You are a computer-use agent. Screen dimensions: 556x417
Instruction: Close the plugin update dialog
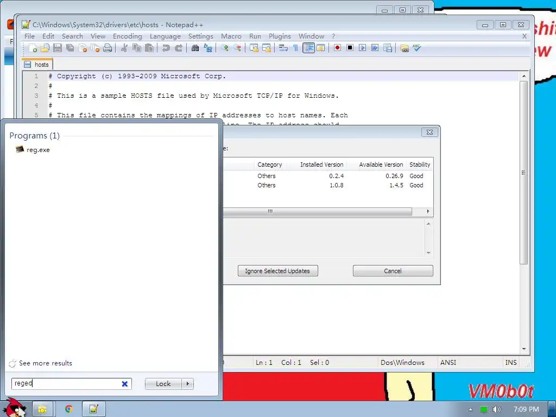click(430, 132)
